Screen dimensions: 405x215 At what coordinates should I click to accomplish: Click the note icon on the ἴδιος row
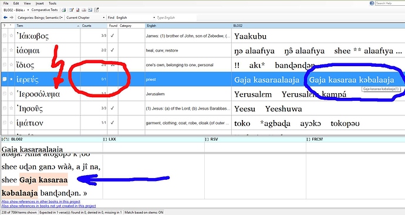coord(4,64)
